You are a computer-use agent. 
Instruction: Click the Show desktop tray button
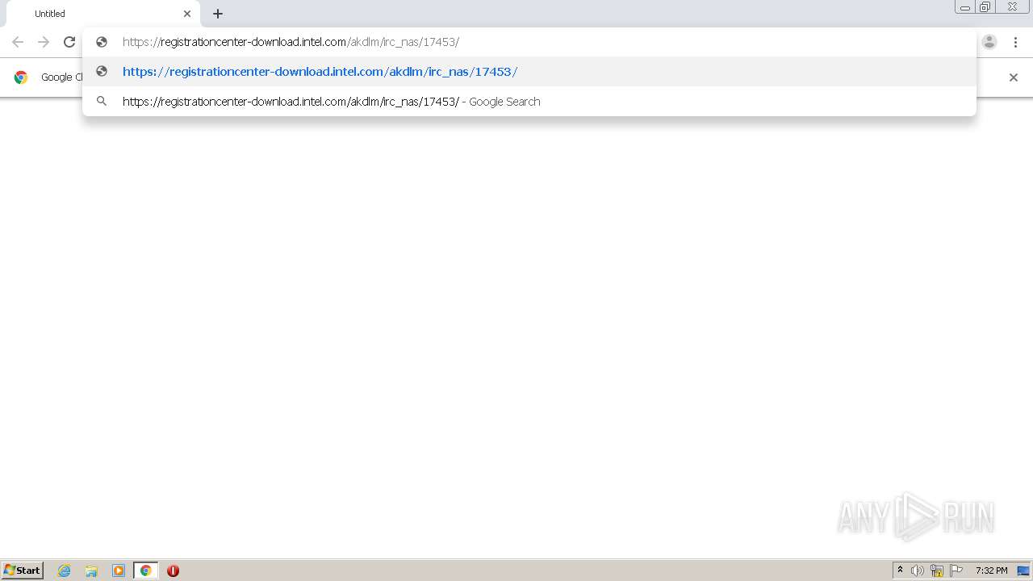click(1023, 571)
